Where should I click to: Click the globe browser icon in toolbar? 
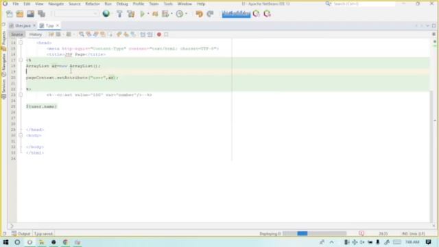(106, 14)
